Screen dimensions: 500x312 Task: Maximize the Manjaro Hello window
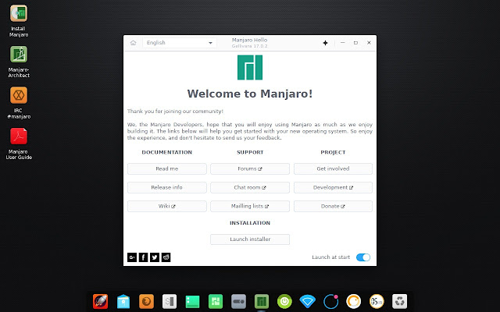coord(355,43)
